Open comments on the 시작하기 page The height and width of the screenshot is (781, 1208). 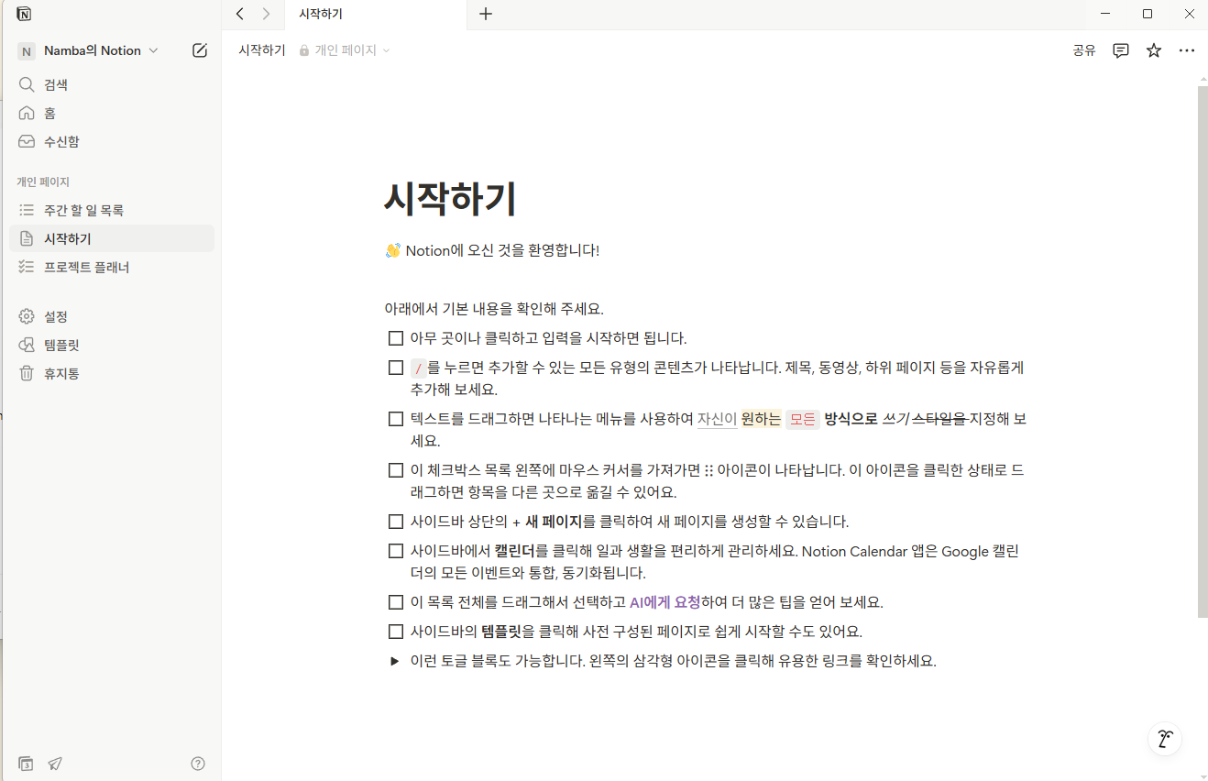(1120, 50)
